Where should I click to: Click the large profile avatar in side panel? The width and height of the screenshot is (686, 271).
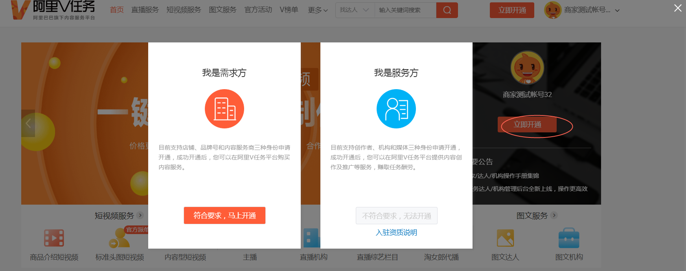[x=527, y=68]
